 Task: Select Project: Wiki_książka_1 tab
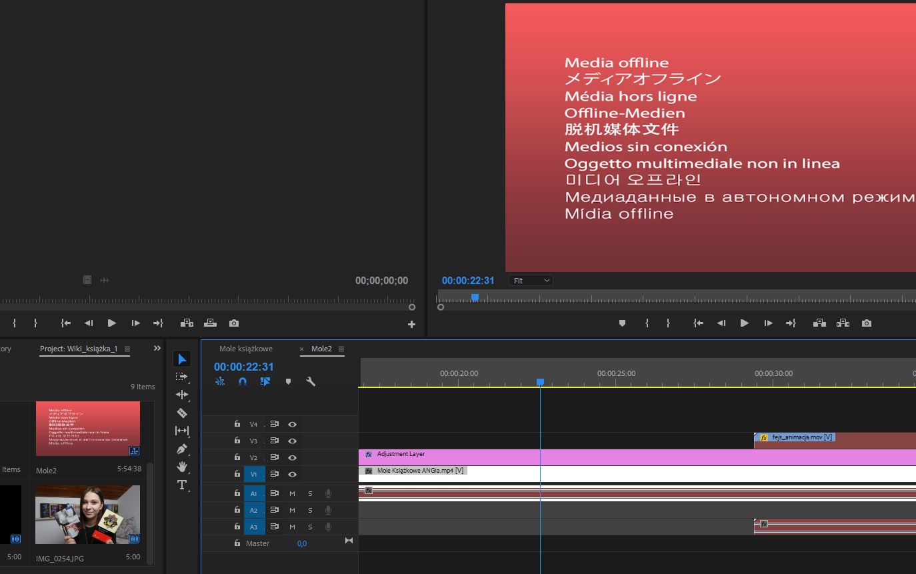[79, 349]
